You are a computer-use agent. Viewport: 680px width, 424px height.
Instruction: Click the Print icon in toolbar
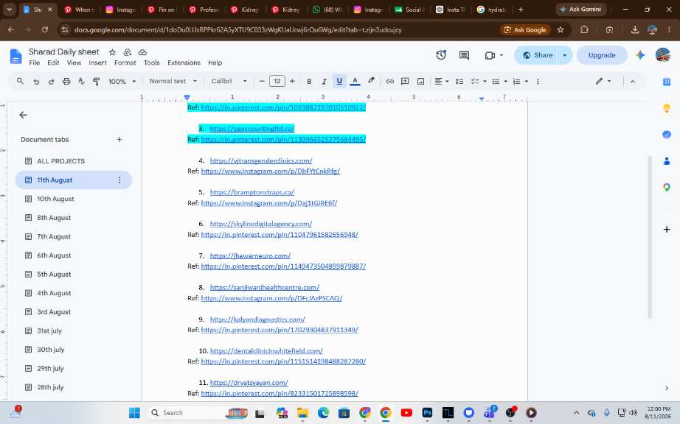click(x=66, y=81)
